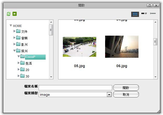Select the 05.jpg thumbnail image
This screenshot has height=115, width=163.
[79, 47]
